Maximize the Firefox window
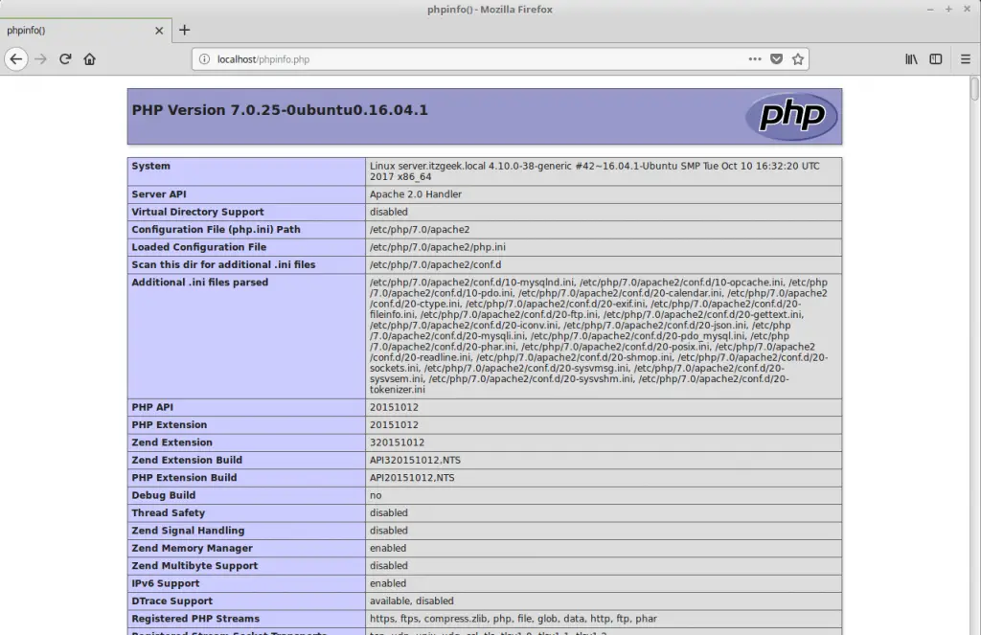Viewport: 981px width, 635px height. click(948, 10)
